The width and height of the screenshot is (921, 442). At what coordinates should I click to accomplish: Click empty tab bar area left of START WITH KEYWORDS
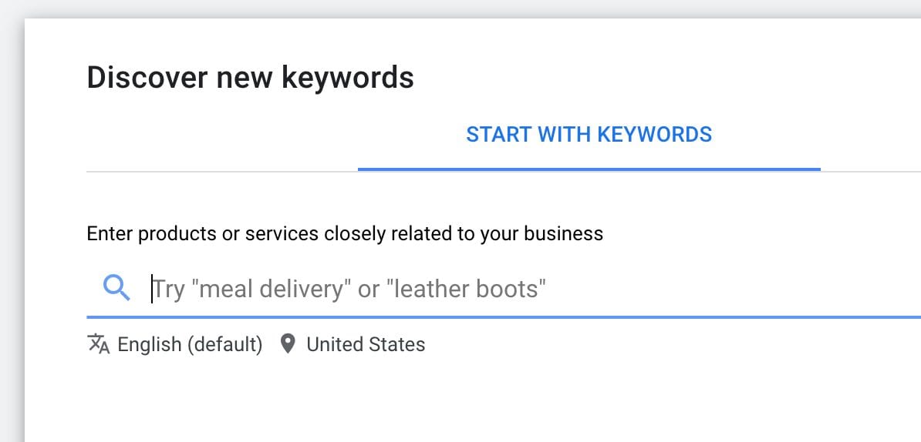pyautogui.click(x=222, y=135)
